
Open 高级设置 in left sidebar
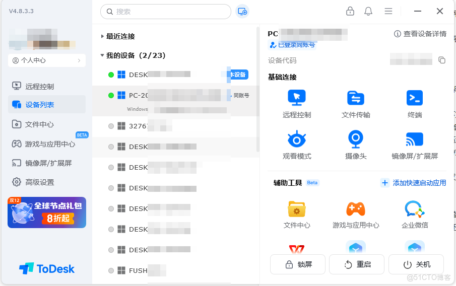coord(47,182)
